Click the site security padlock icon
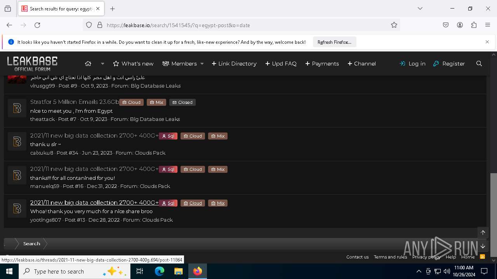 (x=100, y=25)
